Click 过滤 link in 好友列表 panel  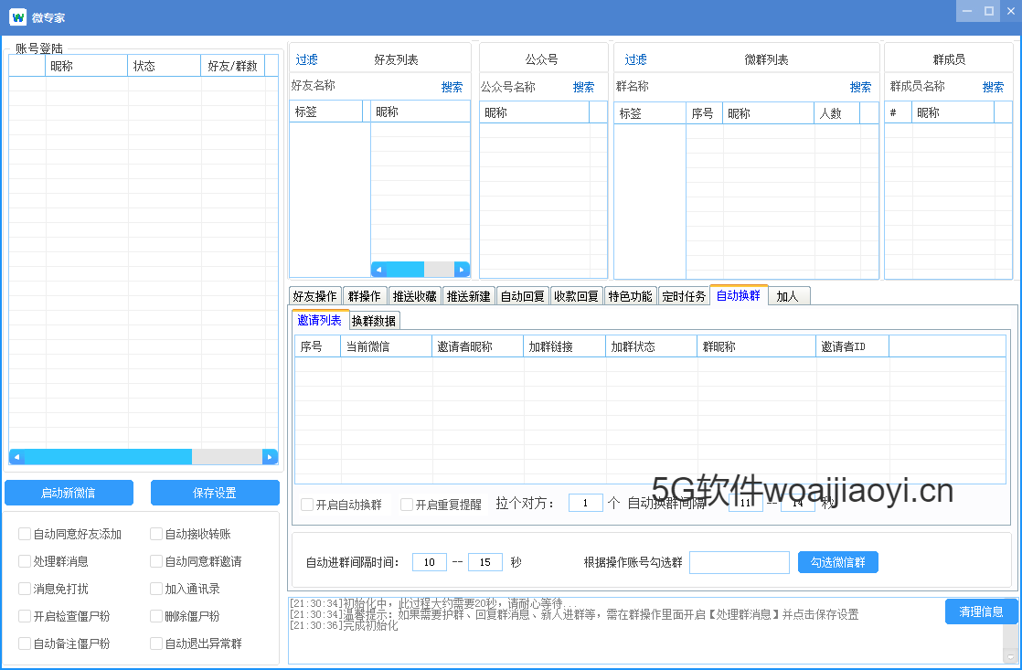[307, 59]
